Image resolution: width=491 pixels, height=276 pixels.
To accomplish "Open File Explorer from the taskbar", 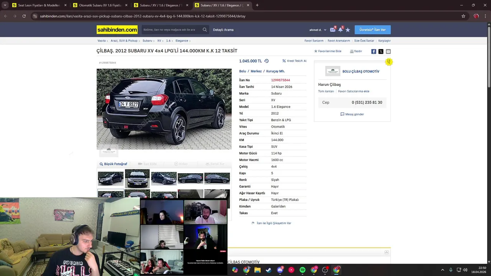I will [257, 270].
